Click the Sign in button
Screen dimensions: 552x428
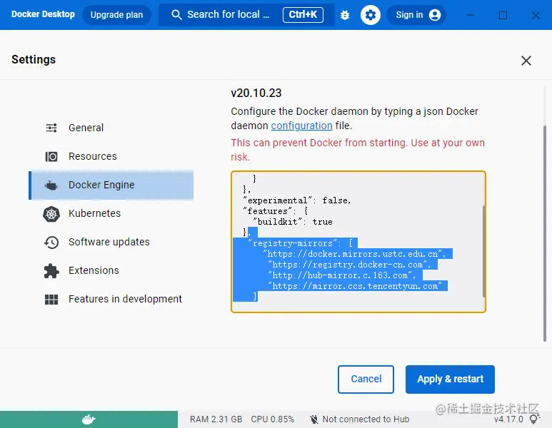pyautogui.click(x=416, y=15)
